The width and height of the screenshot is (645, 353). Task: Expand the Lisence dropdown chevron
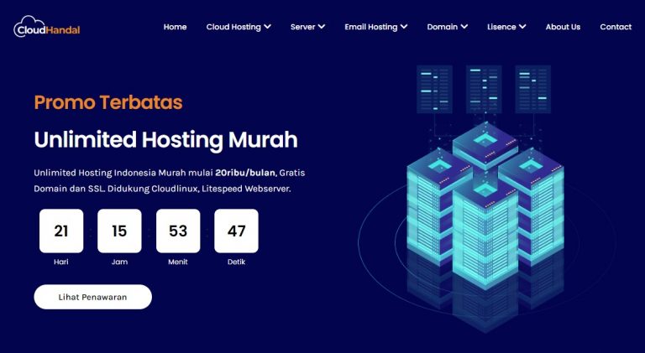pyautogui.click(x=522, y=27)
